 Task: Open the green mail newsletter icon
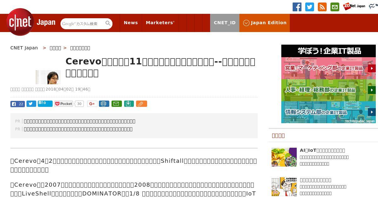pos(335,7)
